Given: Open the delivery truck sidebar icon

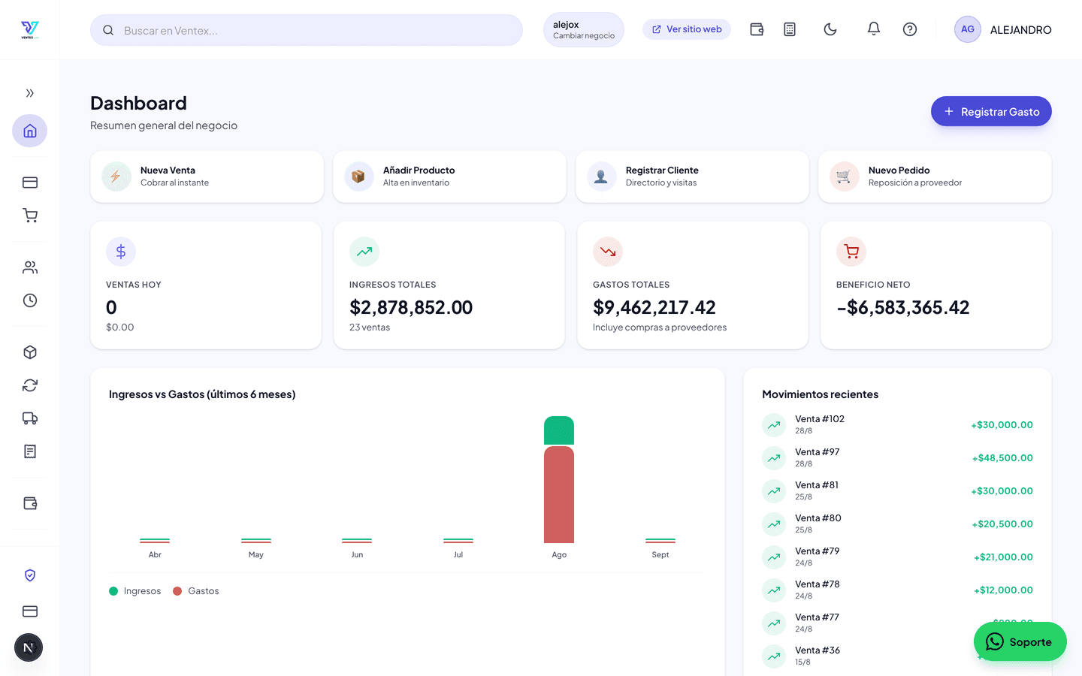Looking at the screenshot, I should click(x=30, y=418).
